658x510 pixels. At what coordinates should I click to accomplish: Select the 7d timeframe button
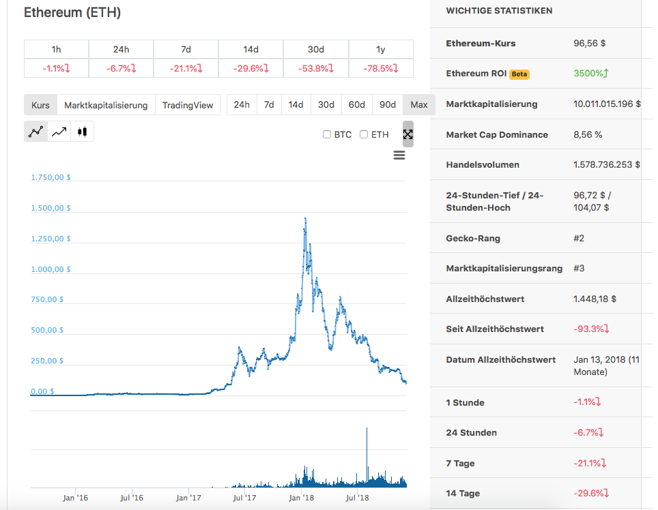tap(270, 104)
